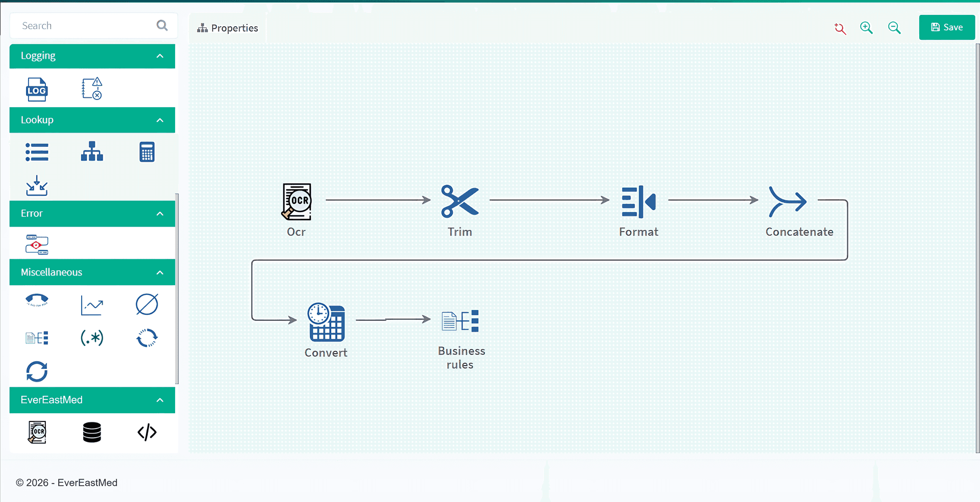
Task: Collapse the EverEastMed section
Action: (160, 400)
